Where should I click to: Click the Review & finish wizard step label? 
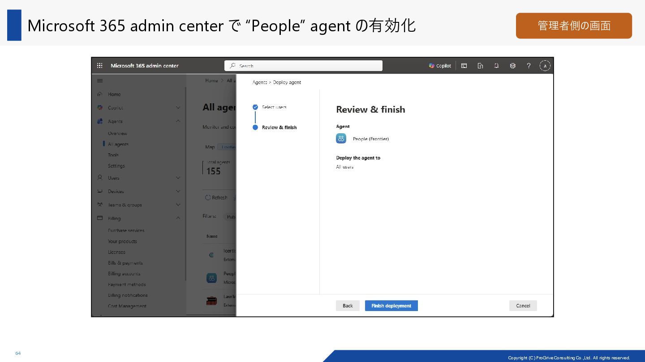tap(279, 127)
